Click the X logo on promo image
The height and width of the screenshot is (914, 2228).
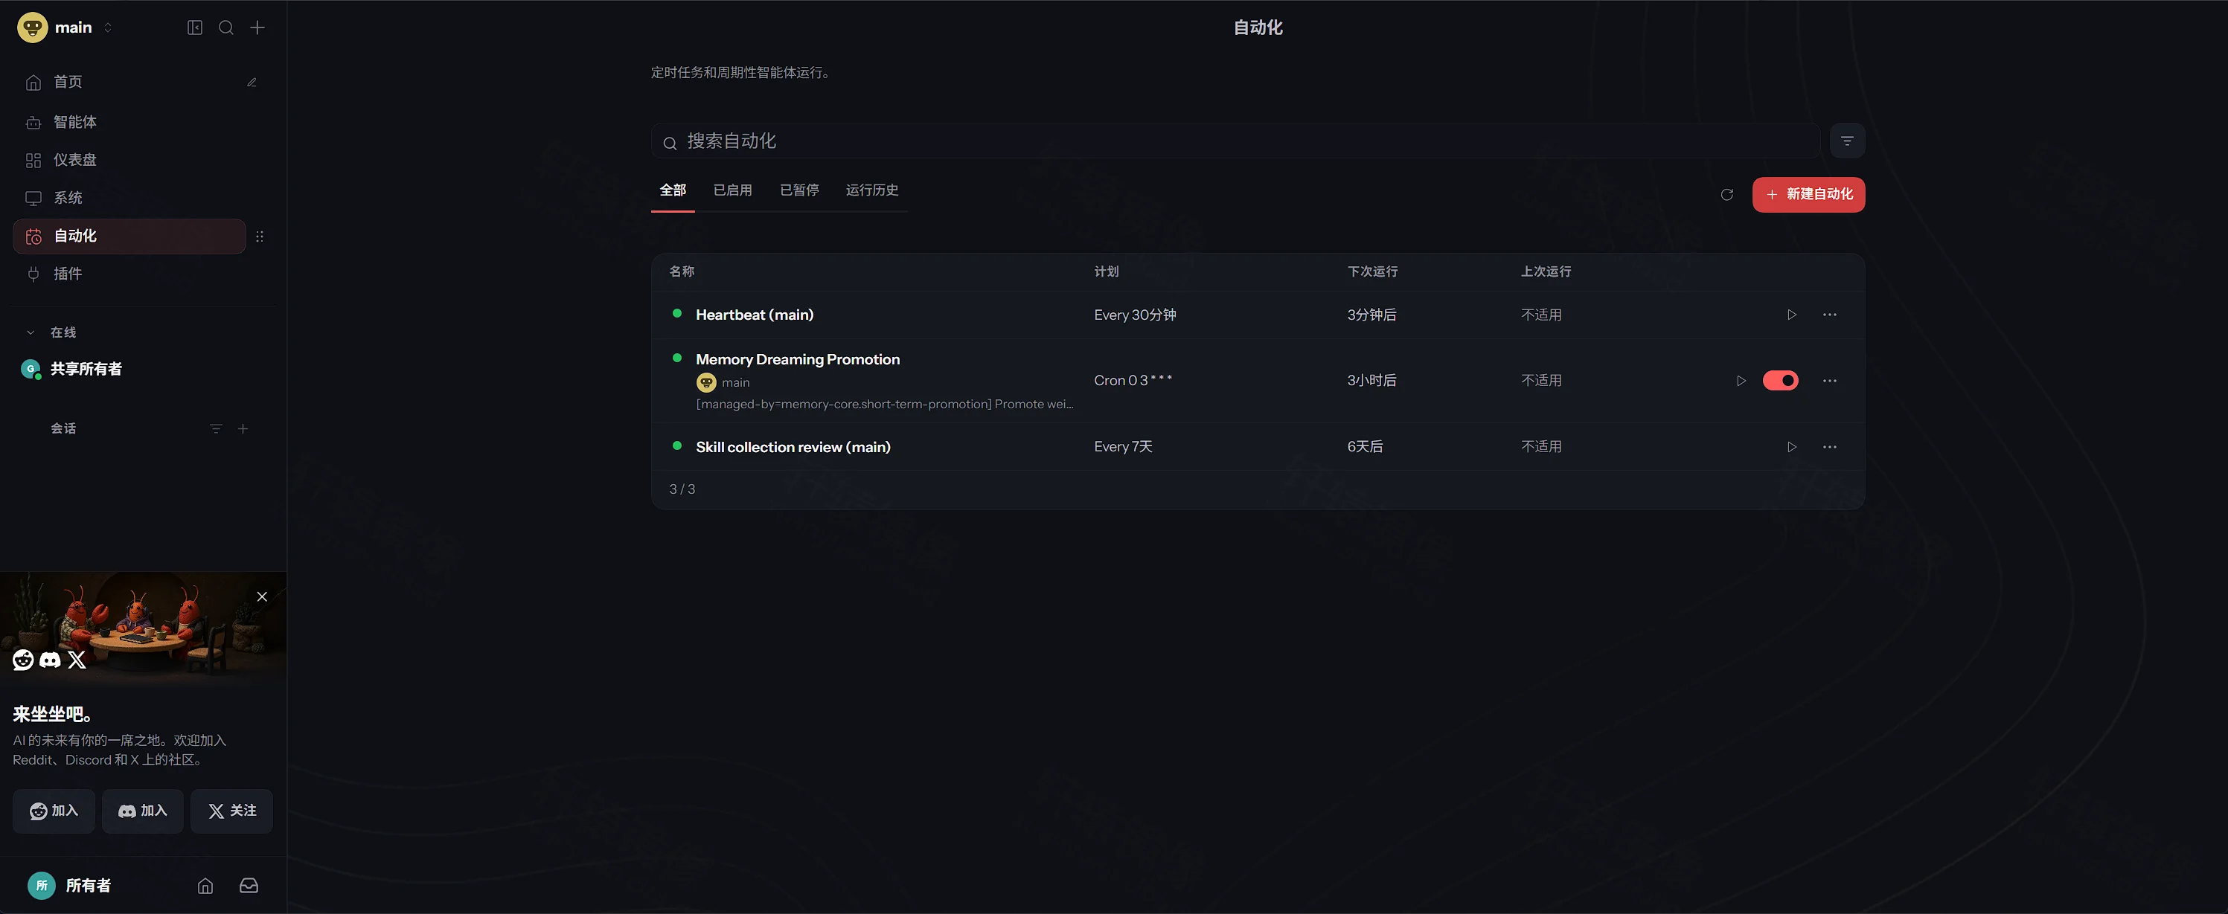77,660
